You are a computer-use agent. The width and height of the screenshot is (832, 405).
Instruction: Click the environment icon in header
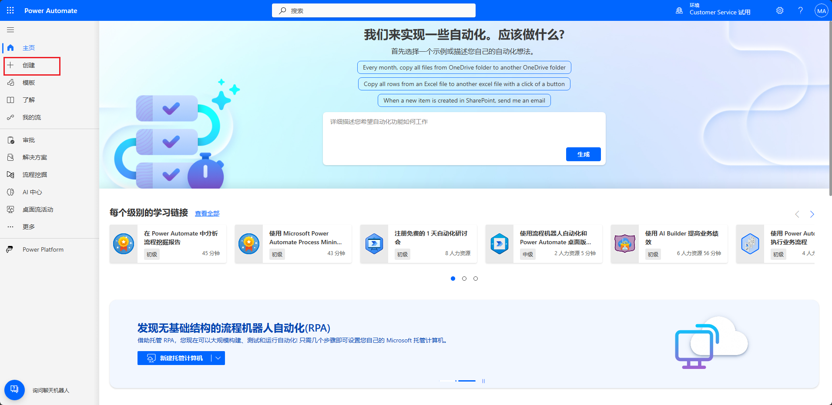(x=679, y=10)
